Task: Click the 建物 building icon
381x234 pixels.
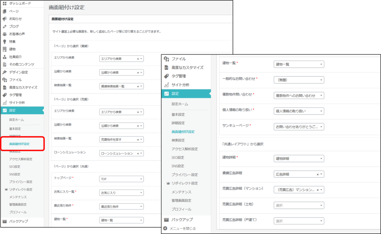Action: 4,49
